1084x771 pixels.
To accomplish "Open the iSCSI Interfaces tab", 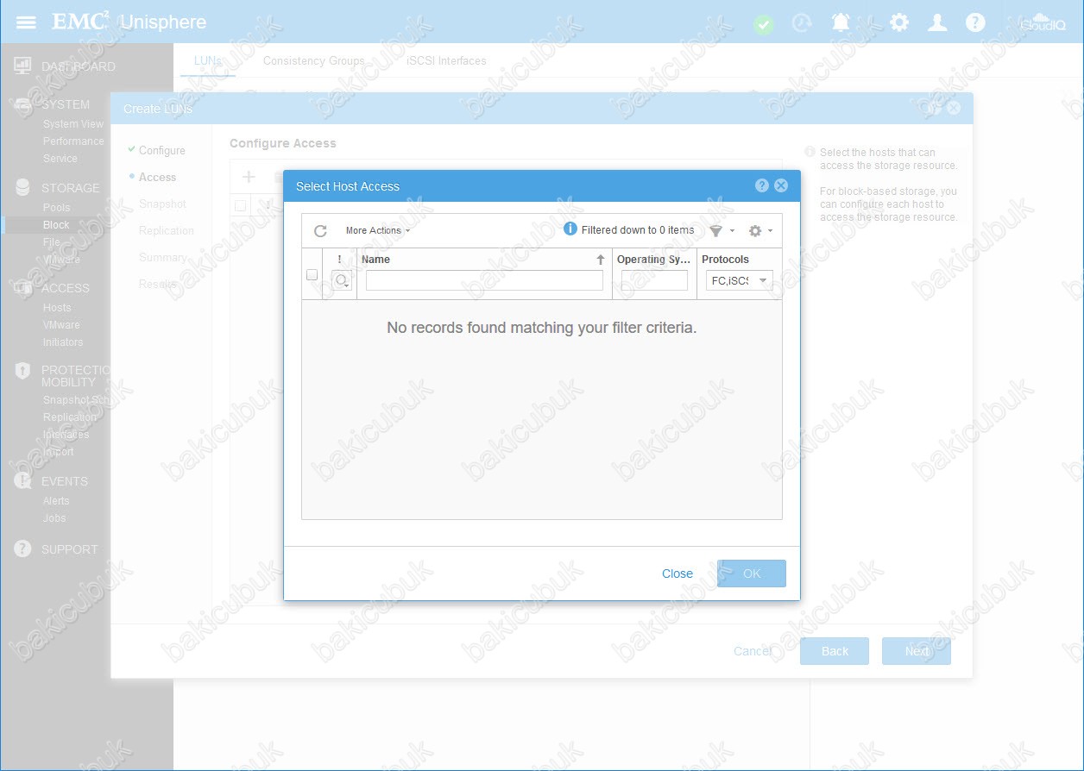I will (x=446, y=61).
